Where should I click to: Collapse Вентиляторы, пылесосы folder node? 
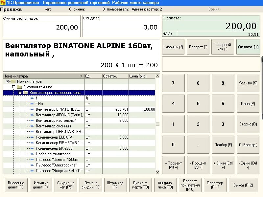pos(20,93)
